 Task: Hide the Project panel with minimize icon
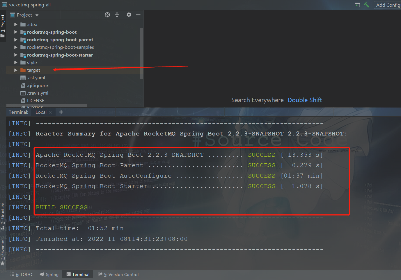[138, 15]
